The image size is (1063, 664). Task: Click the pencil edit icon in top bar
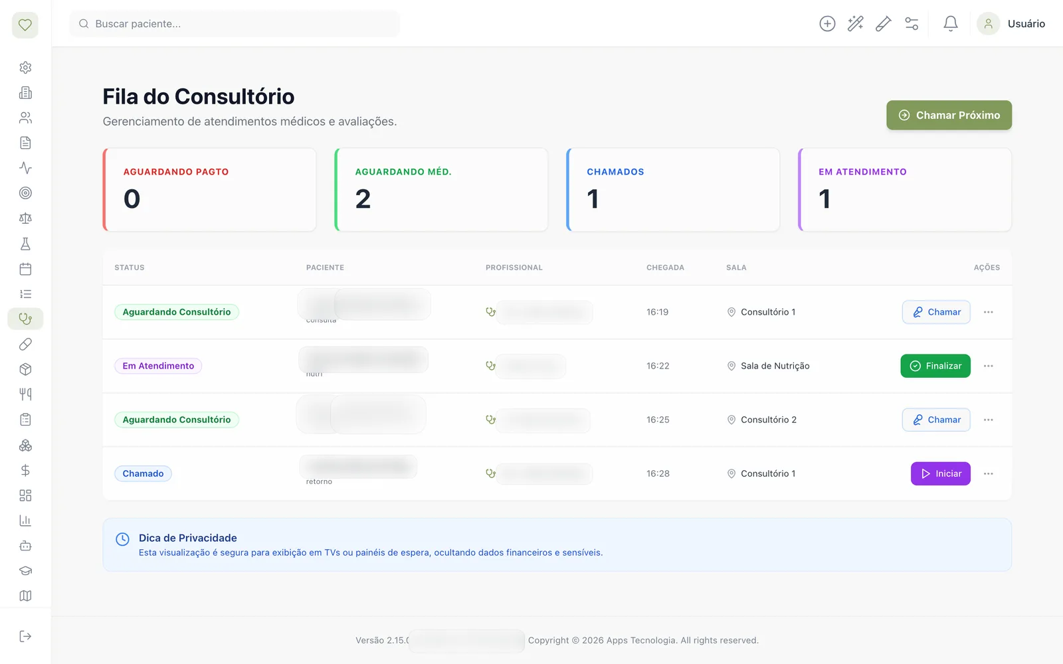[884, 24]
